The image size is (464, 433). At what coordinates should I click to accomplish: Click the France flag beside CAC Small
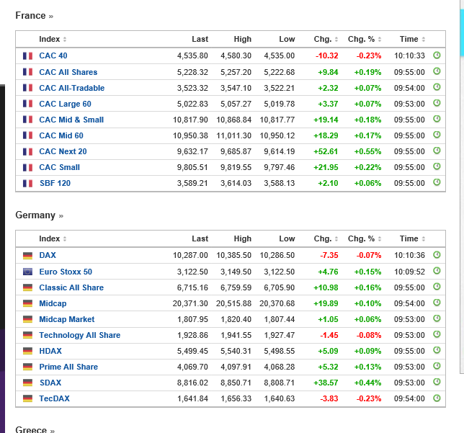click(x=27, y=167)
